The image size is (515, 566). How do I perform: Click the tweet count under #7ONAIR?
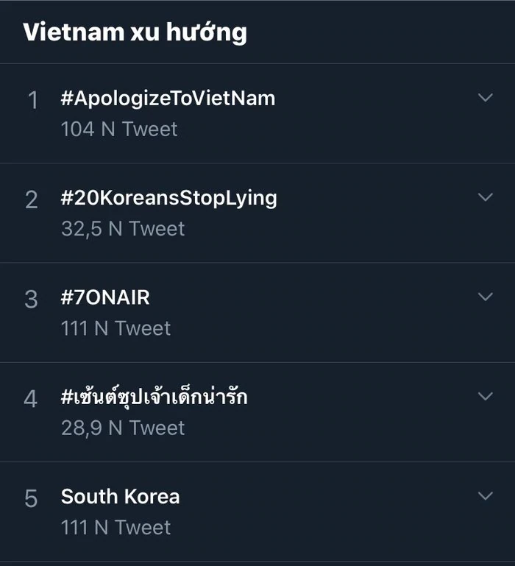click(116, 328)
